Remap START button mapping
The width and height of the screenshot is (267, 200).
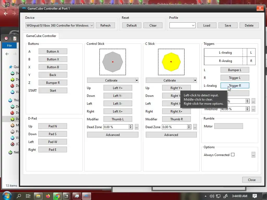click(x=53, y=90)
